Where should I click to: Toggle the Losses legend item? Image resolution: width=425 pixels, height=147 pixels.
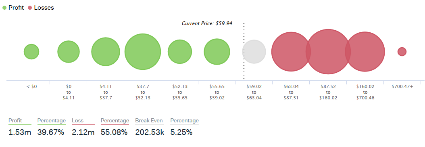[41, 8]
